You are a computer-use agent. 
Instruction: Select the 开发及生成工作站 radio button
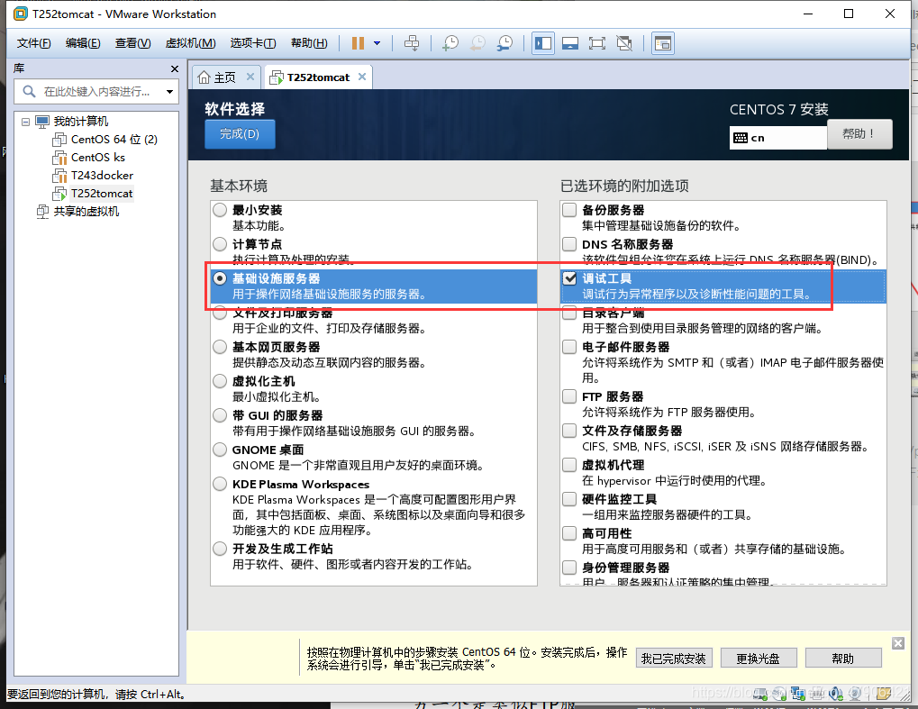coord(220,549)
